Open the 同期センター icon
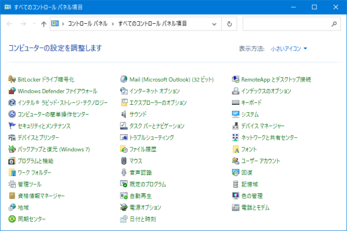347x231 pixels. click(x=12, y=219)
